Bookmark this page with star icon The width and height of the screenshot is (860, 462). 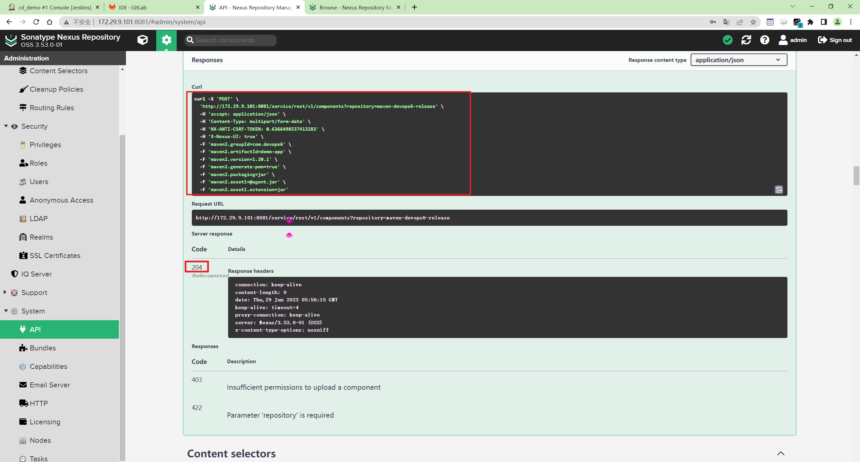[753, 22]
